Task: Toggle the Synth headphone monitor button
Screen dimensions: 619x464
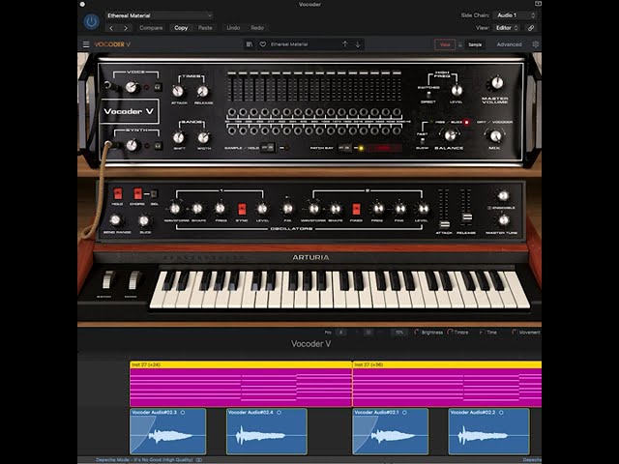Action: [158, 146]
